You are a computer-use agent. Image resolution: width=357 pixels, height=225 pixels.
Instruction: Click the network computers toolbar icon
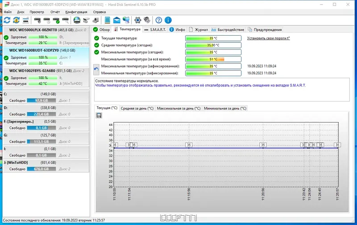[126, 20]
